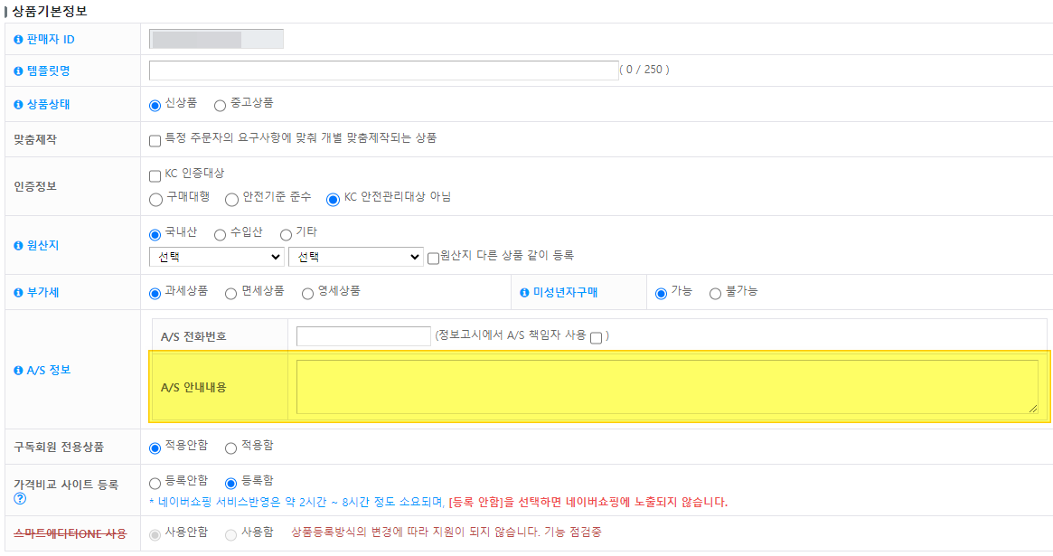1053x556 pixels.
Task: Click the info icon next to 원산지
Action: pos(19,246)
